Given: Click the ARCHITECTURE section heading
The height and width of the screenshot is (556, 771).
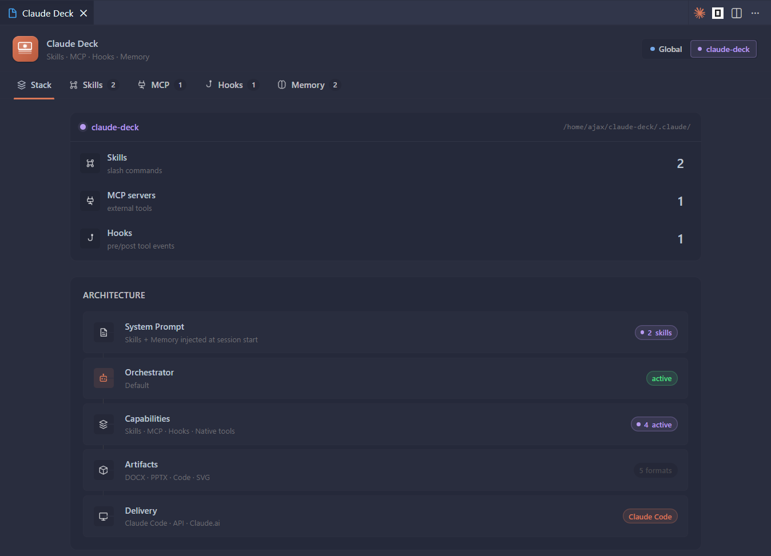Looking at the screenshot, I should coord(114,295).
